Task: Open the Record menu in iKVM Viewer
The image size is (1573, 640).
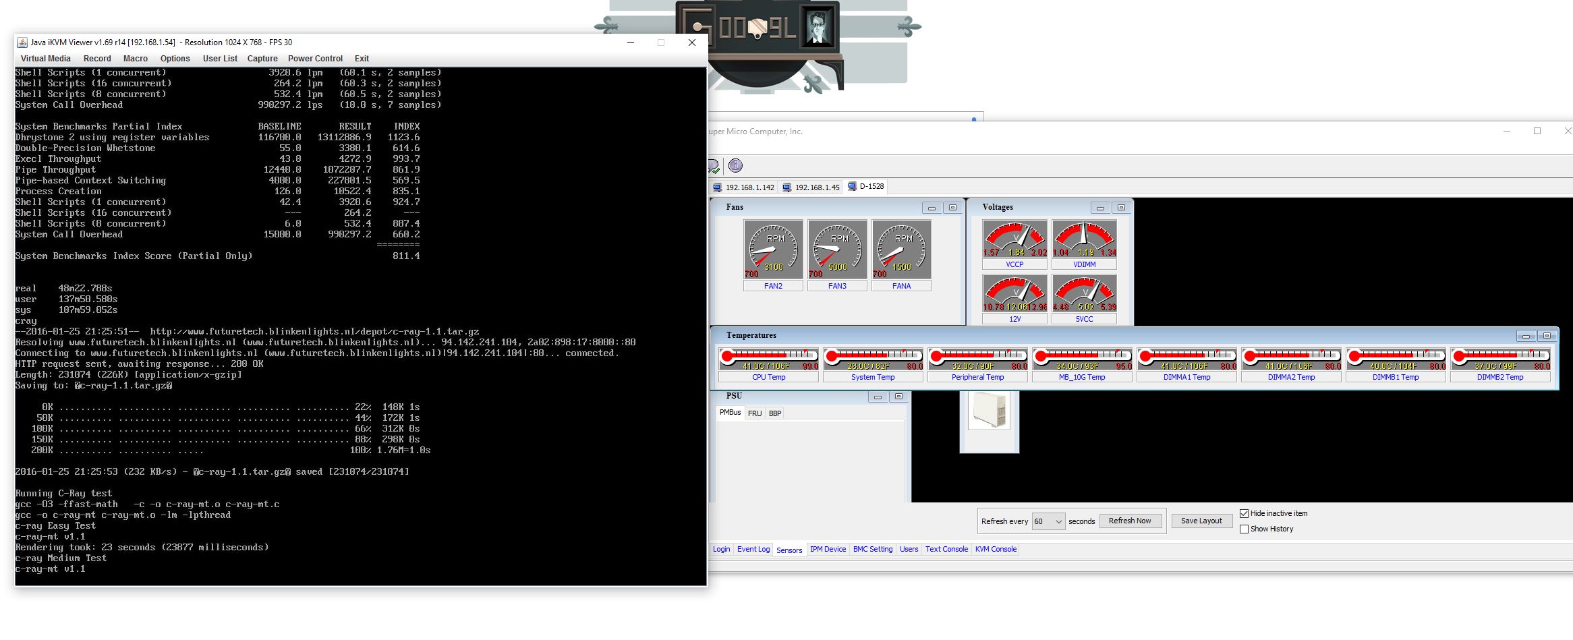Action: pyautogui.click(x=97, y=59)
